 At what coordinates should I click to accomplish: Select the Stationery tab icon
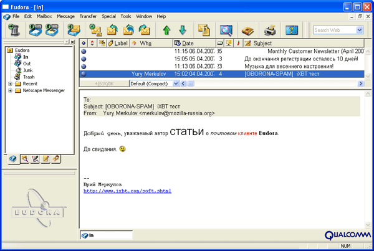(46, 159)
